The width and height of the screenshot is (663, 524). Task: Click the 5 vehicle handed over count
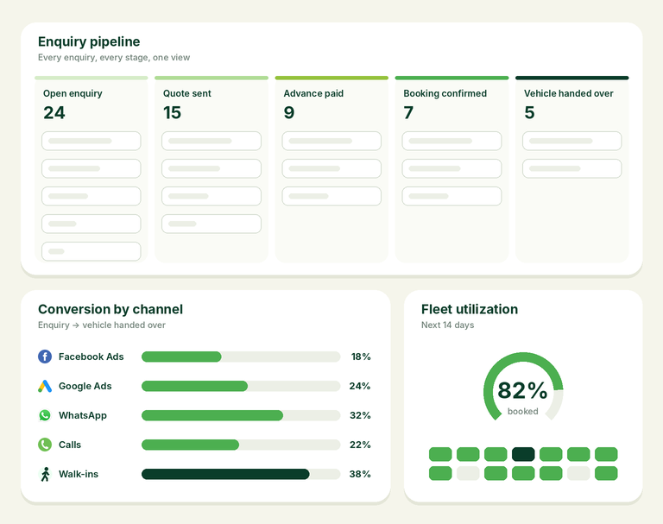pos(529,113)
